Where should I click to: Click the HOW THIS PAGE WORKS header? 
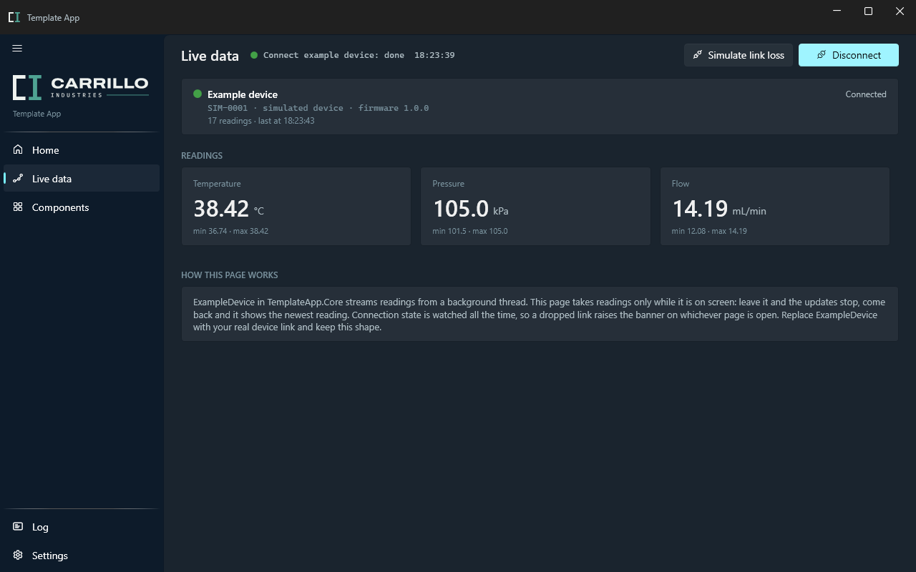coord(230,275)
